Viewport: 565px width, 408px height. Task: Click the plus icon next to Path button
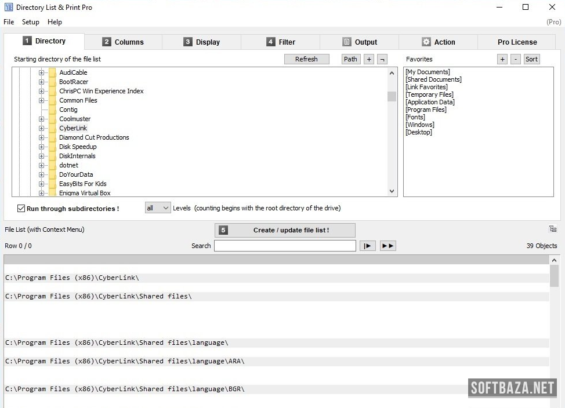coord(369,59)
